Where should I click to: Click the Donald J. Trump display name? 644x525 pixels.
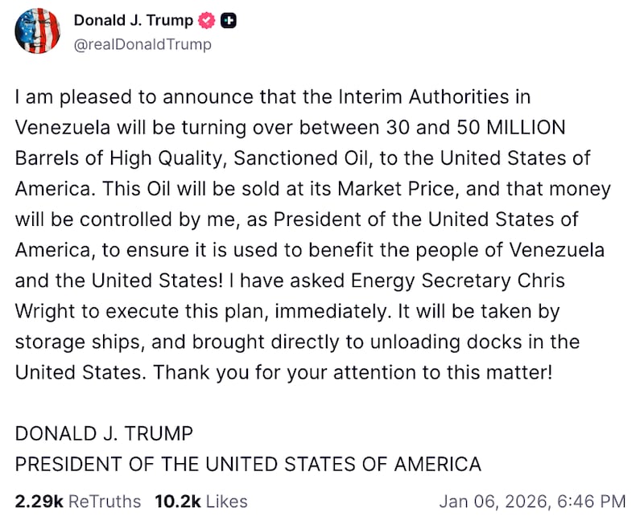(x=135, y=20)
